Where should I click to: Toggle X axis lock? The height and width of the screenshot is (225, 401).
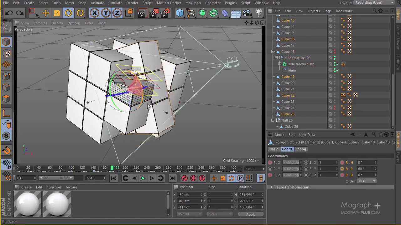[x=94, y=13]
